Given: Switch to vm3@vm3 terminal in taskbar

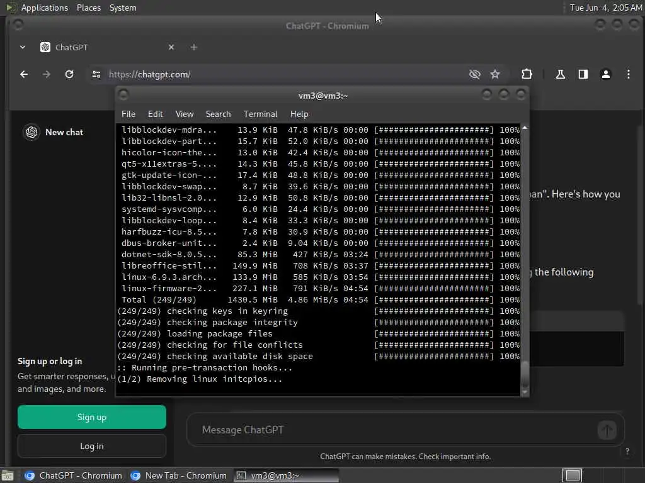Looking at the screenshot, I should point(287,475).
